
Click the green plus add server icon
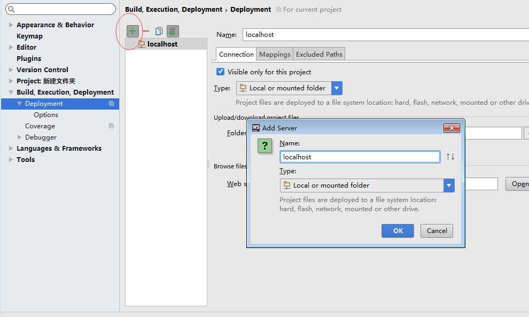tap(133, 31)
